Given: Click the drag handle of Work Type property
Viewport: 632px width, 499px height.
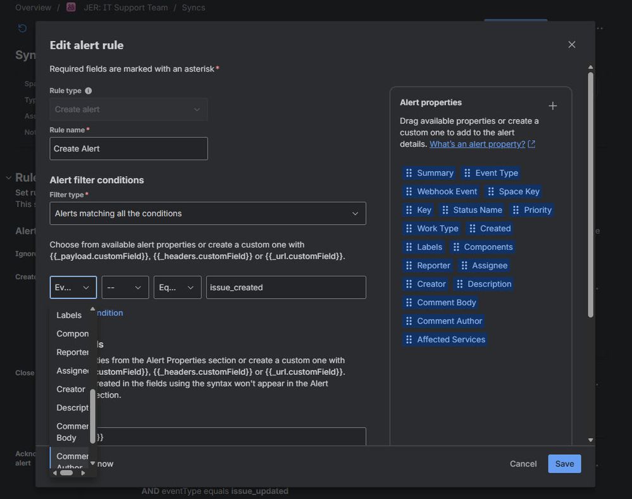Looking at the screenshot, I should click(x=409, y=229).
